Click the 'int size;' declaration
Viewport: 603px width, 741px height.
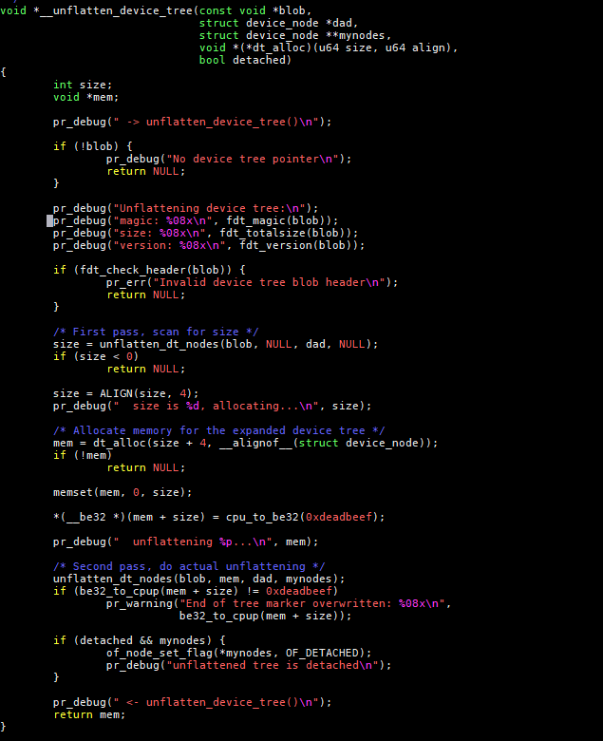[83, 85]
